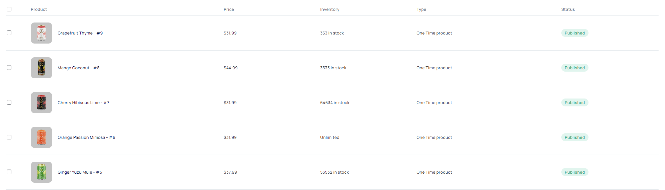The height and width of the screenshot is (190, 665).
Task: Click the Inventory column header
Action: click(x=329, y=9)
